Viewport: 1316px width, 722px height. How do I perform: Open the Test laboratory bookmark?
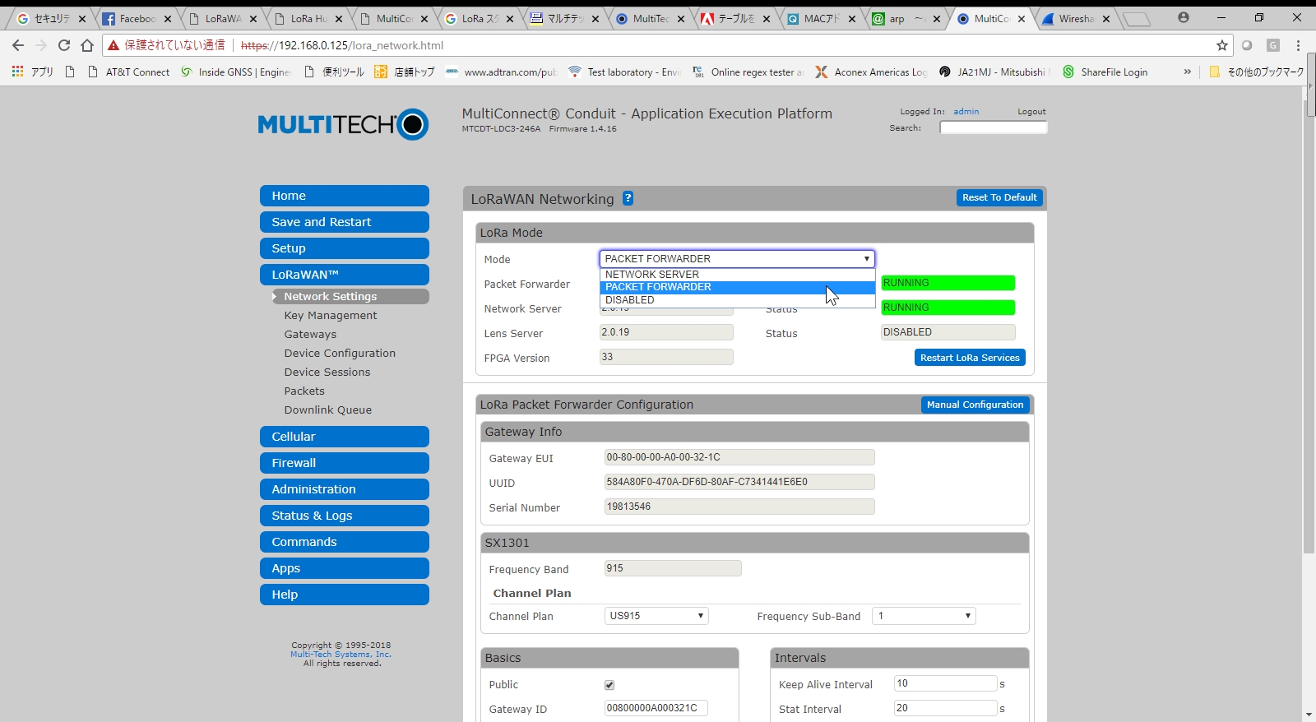[624, 72]
